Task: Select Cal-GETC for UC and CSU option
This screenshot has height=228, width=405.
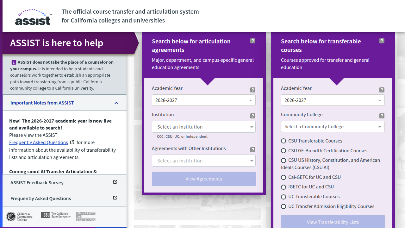Action: point(283,177)
